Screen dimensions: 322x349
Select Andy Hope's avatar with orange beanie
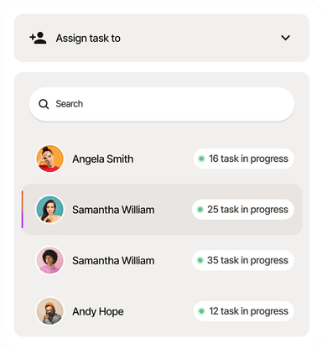pyautogui.click(x=49, y=311)
